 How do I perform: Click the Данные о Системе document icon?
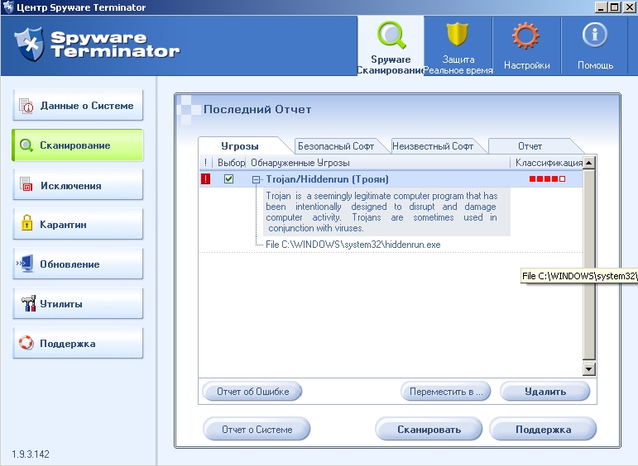(x=26, y=106)
